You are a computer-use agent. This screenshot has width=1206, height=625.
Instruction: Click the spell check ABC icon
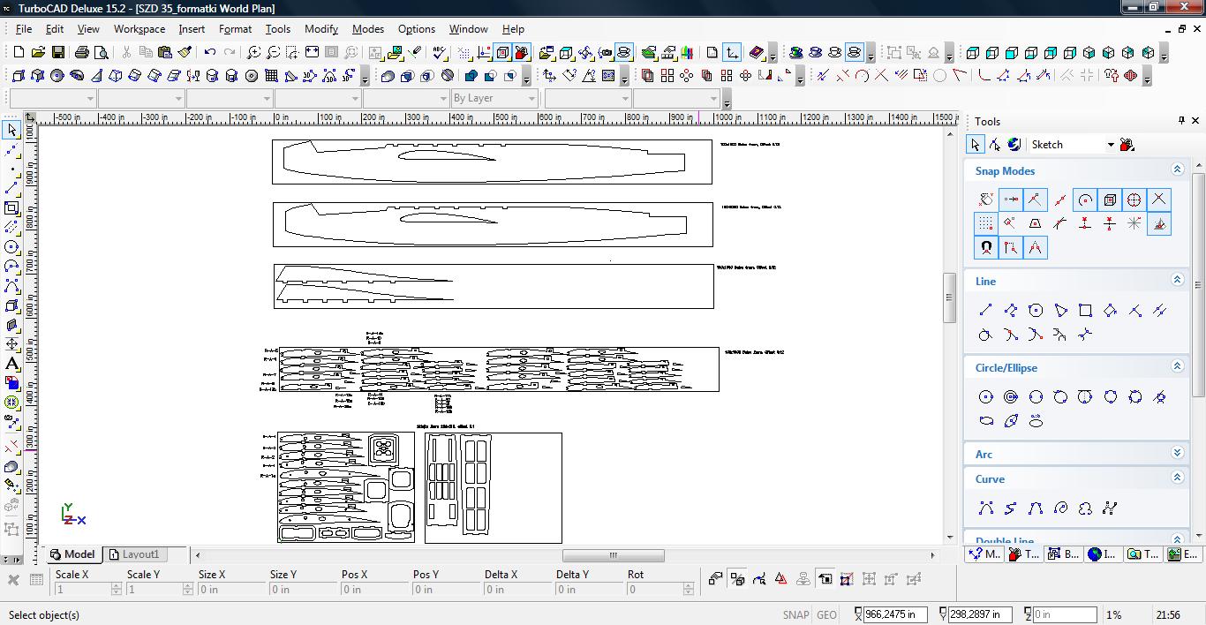pos(441,53)
